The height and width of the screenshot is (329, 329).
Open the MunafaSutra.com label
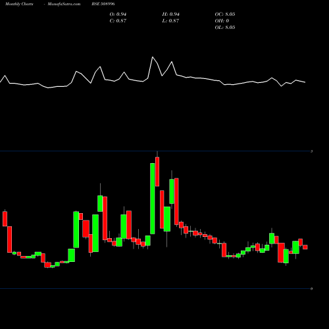64,4
